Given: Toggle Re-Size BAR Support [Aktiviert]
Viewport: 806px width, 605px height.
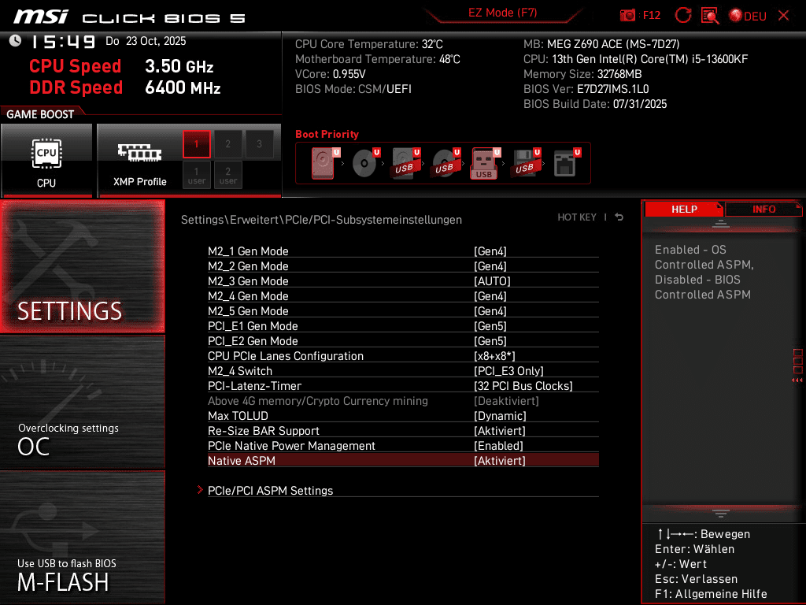Looking at the screenshot, I should click(500, 431).
